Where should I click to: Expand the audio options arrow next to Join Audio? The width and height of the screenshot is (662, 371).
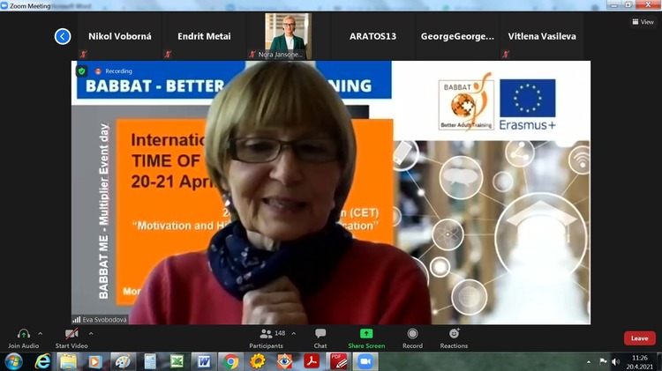[40, 333]
